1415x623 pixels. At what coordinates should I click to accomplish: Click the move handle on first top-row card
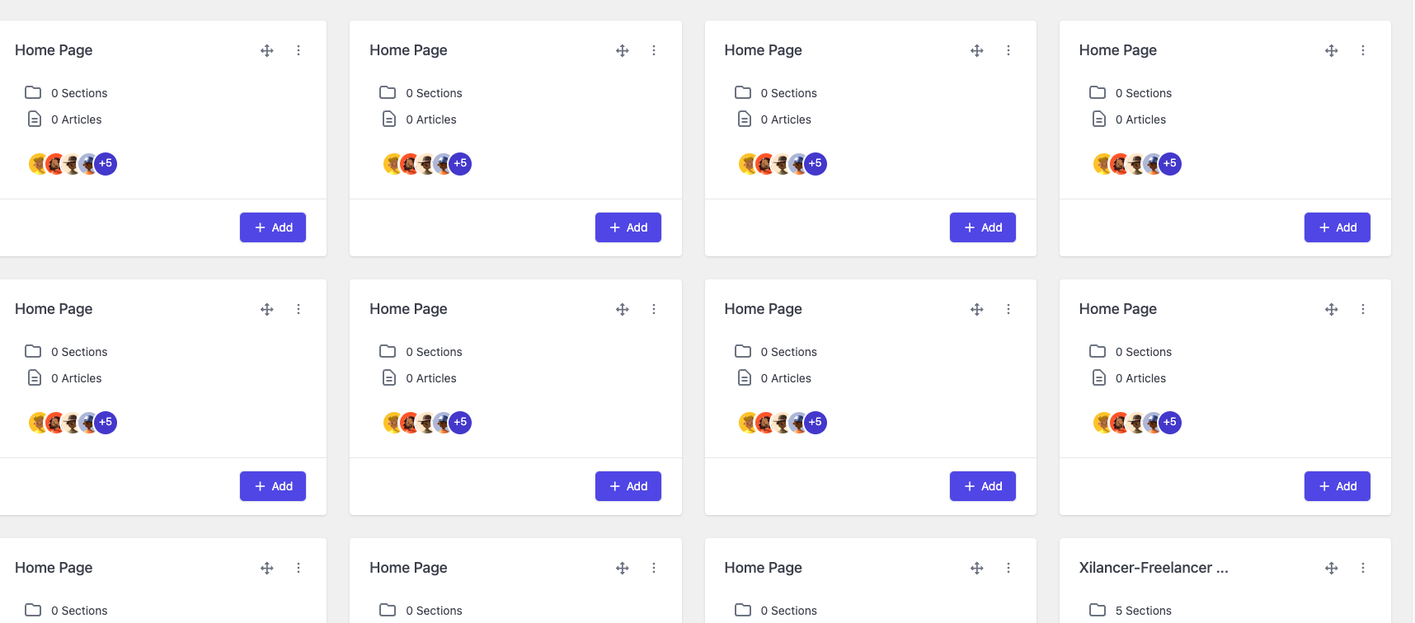click(x=266, y=50)
